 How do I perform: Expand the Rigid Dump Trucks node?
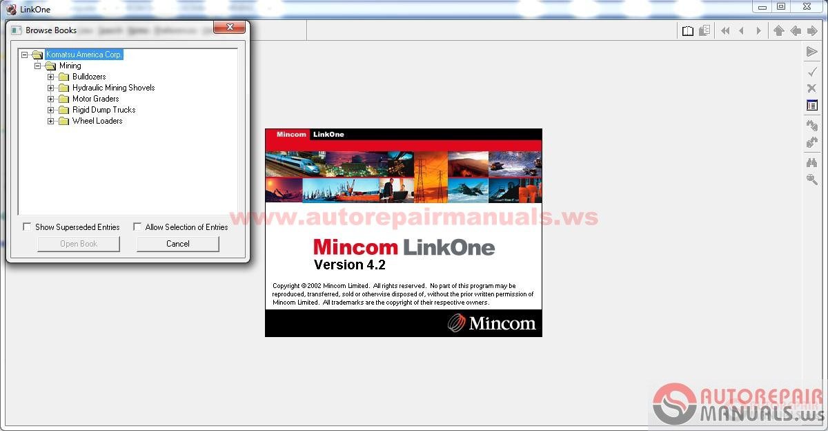[x=50, y=110]
